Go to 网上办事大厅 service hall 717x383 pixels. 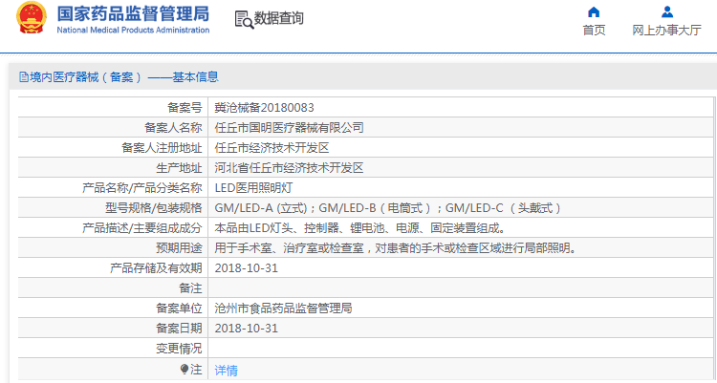pos(666,30)
